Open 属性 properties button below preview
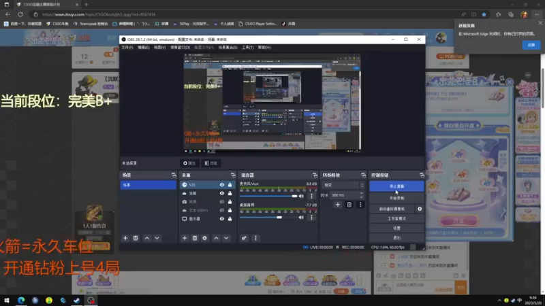This screenshot has height=306, width=545. [x=189, y=163]
